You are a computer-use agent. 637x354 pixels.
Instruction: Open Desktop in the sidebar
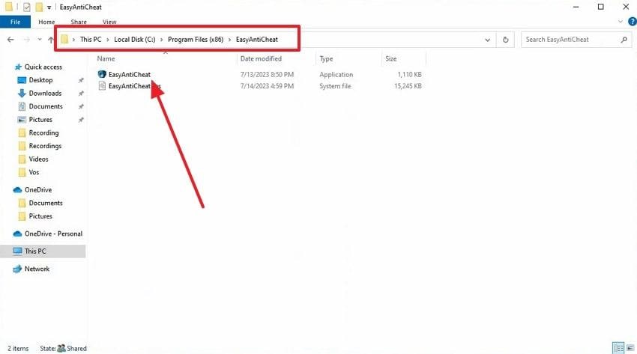click(x=40, y=80)
